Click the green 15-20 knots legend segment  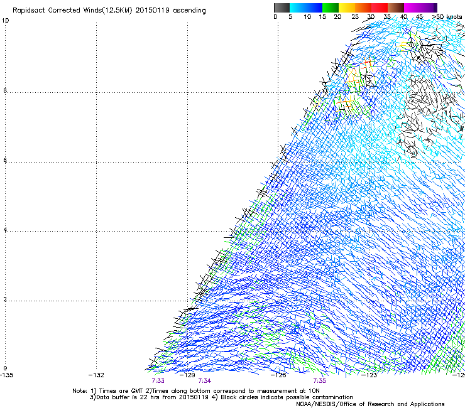[x=331, y=8]
